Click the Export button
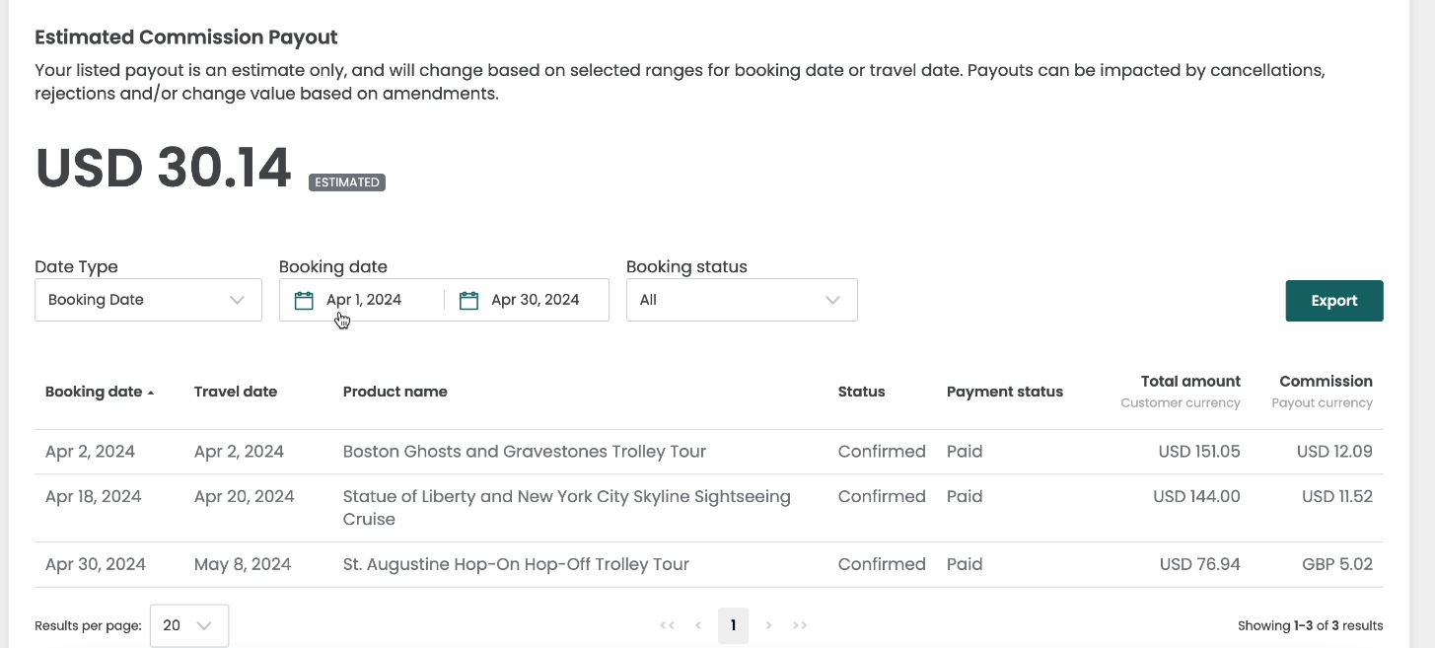Image resolution: width=1435 pixels, height=648 pixels. [x=1334, y=301]
